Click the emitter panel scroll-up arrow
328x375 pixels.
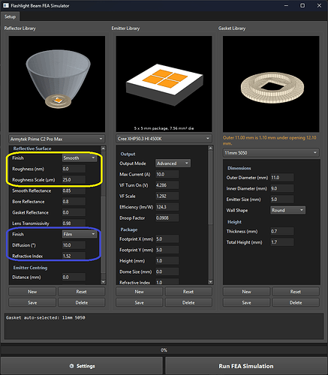pos(210,148)
